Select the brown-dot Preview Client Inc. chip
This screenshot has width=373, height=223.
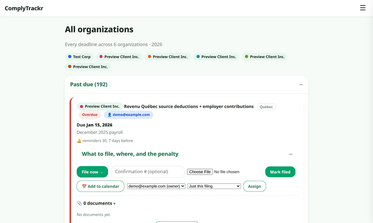[88, 67]
